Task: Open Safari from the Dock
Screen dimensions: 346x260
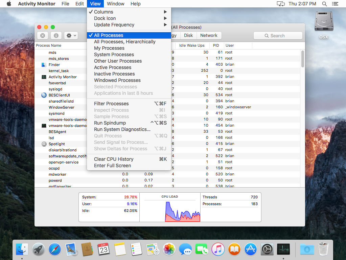Action: click(x=55, y=249)
